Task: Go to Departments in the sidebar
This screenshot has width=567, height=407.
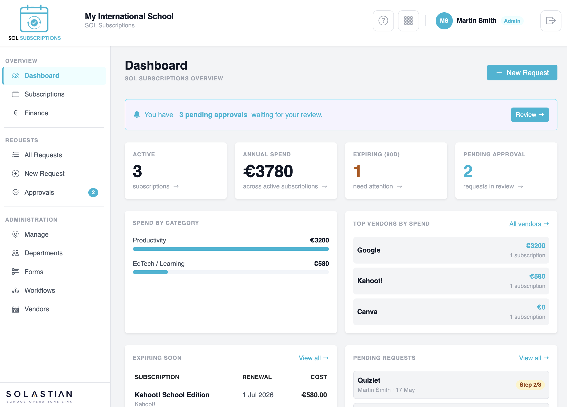Action: [x=54, y=253]
